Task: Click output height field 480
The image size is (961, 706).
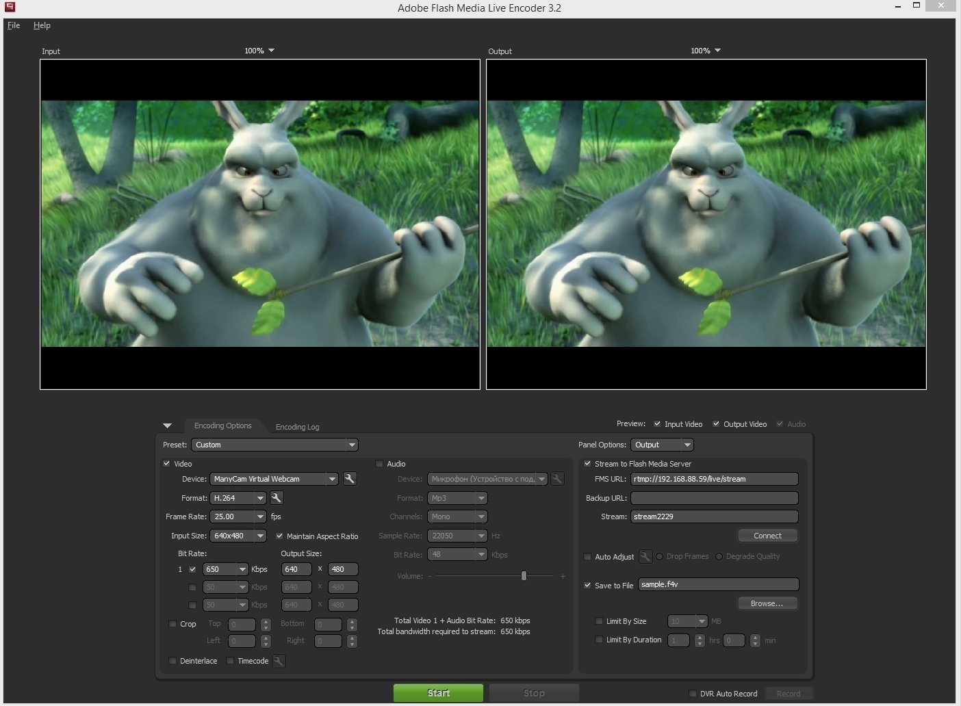Action: [x=343, y=569]
